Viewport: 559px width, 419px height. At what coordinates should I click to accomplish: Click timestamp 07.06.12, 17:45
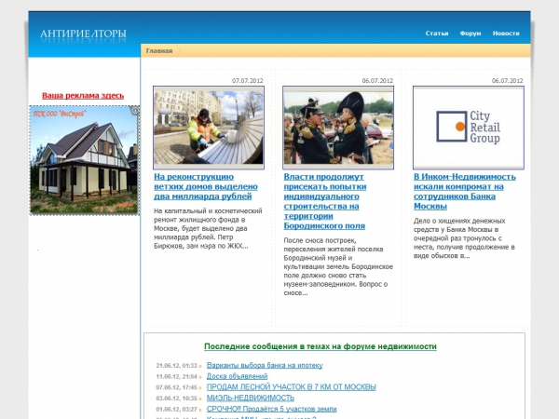coord(176,387)
